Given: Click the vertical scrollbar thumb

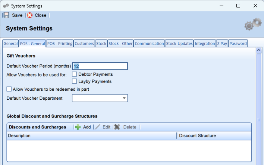Looking at the screenshot, I should 259,120.
